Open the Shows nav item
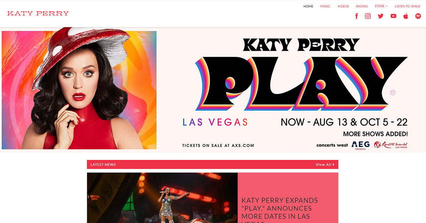426x223 pixels. [362, 6]
